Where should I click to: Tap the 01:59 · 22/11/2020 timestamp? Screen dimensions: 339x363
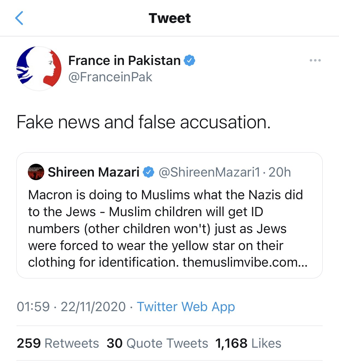71,307
